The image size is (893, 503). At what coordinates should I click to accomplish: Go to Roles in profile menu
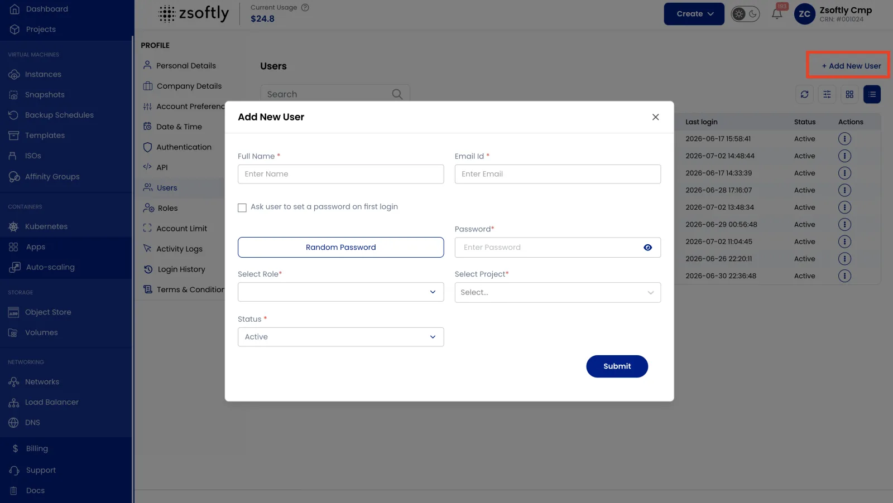pos(167,208)
